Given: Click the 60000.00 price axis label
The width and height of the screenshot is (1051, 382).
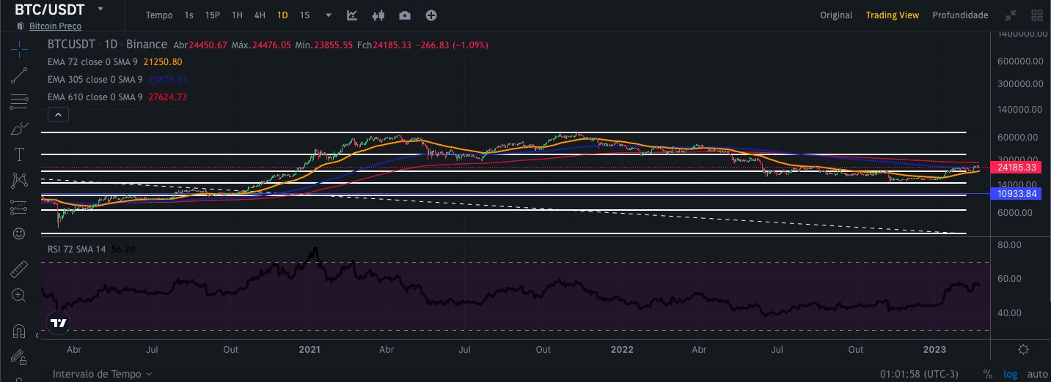Looking at the screenshot, I should point(1018,138).
